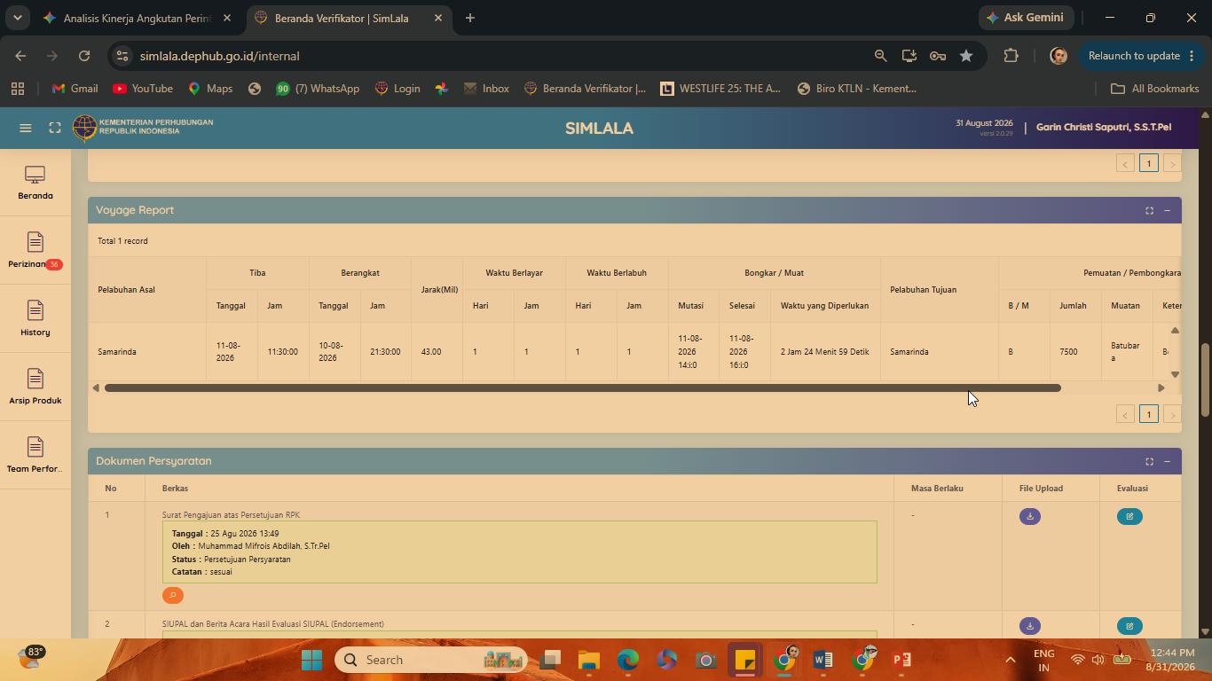Click next page arrow under Voyage Report

[1172, 414]
